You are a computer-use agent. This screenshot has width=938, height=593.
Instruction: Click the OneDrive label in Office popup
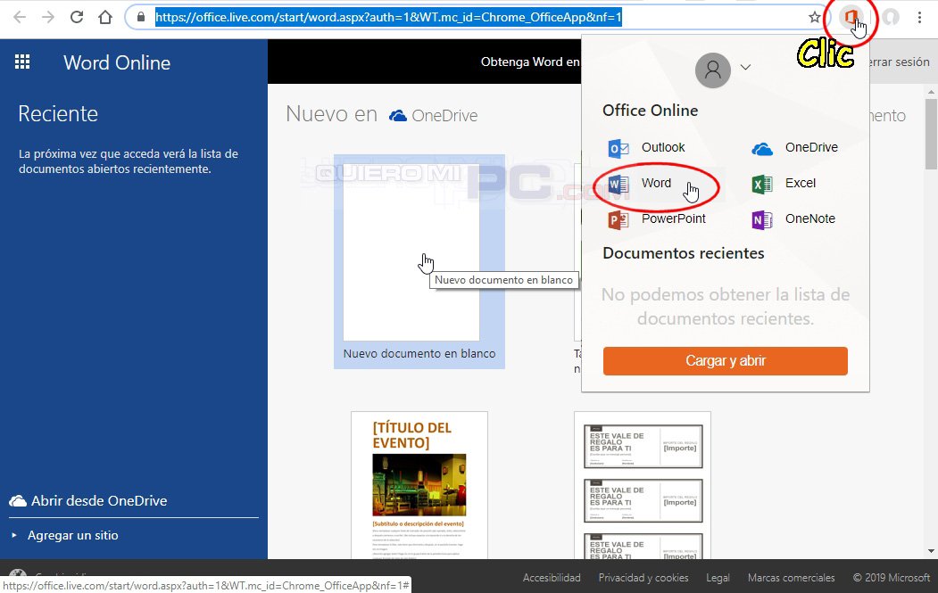tap(811, 148)
